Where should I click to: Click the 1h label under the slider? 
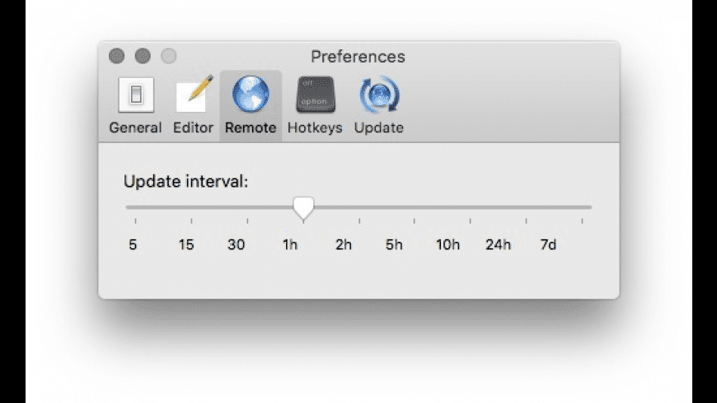pos(289,245)
